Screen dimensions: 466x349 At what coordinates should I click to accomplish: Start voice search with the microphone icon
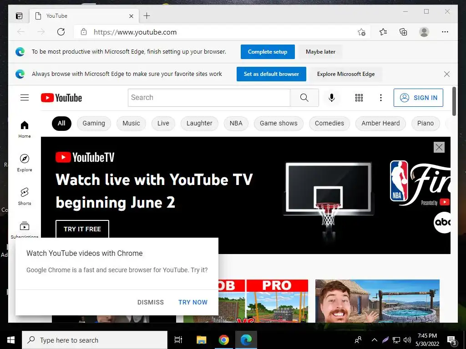[x=332, y=98]
